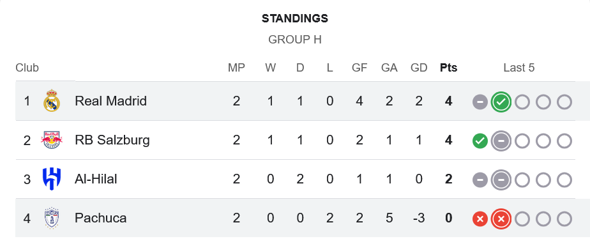The width and height of the screenshot is (590, 248).
Task: Open the Real Madrid team link
Action: click(110, 101)
